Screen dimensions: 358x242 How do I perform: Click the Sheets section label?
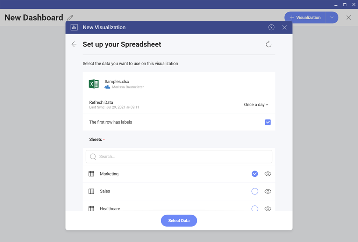click(x=96, y=139)
